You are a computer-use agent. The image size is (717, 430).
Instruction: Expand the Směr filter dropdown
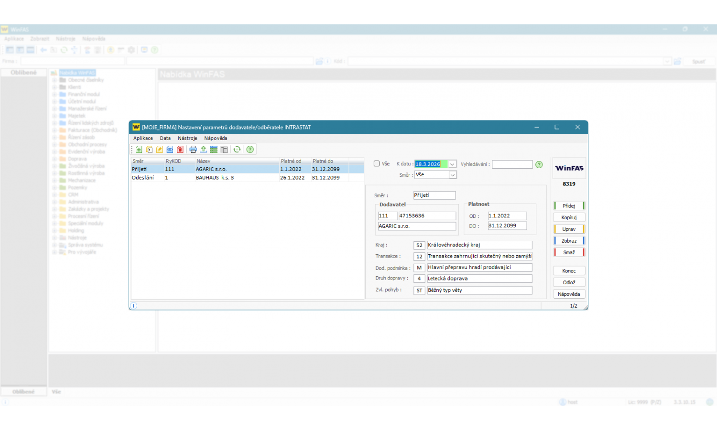click(452, 175)
